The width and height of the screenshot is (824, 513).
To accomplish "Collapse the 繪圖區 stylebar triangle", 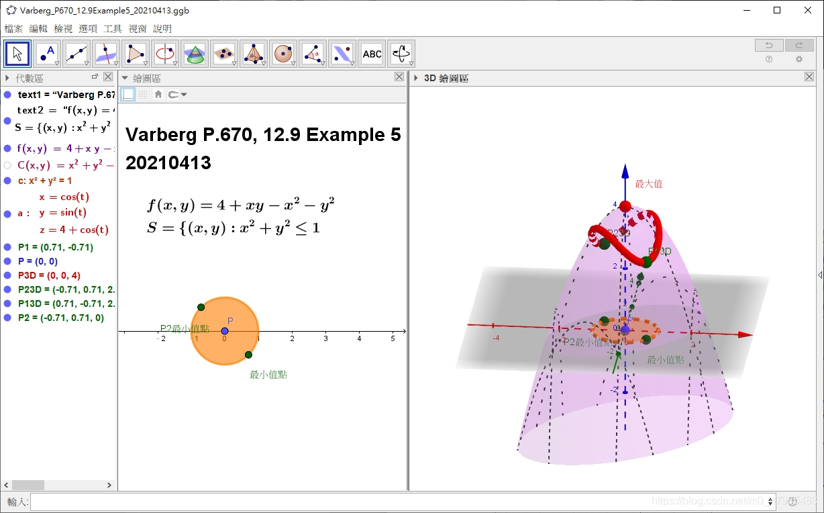I will (x=124, y=78).
